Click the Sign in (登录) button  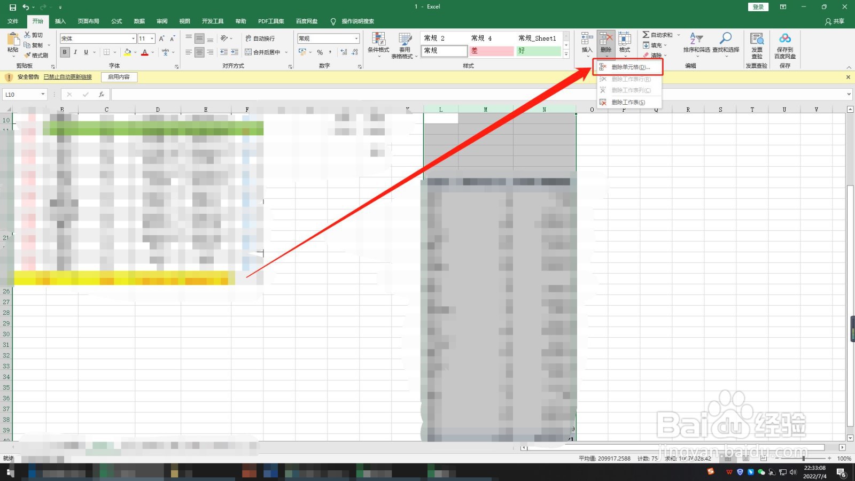758,7
